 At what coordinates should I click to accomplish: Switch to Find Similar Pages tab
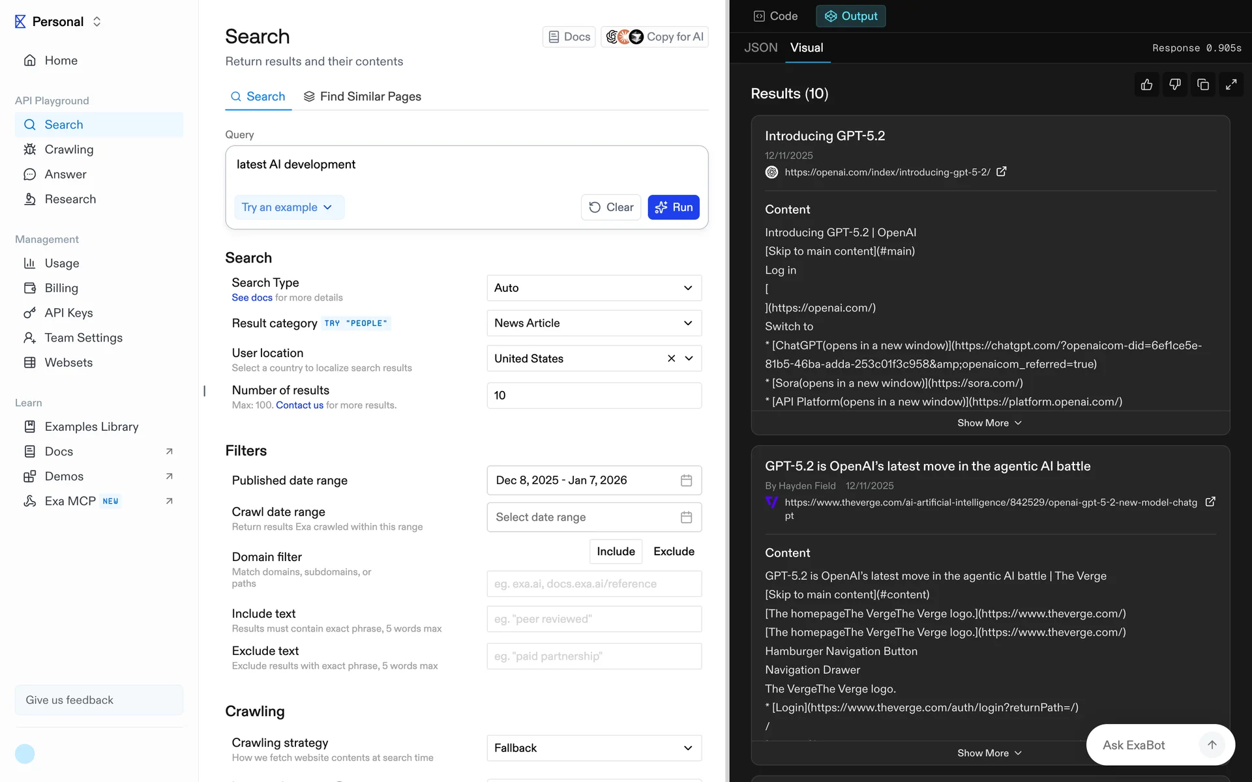click(363, 96)
